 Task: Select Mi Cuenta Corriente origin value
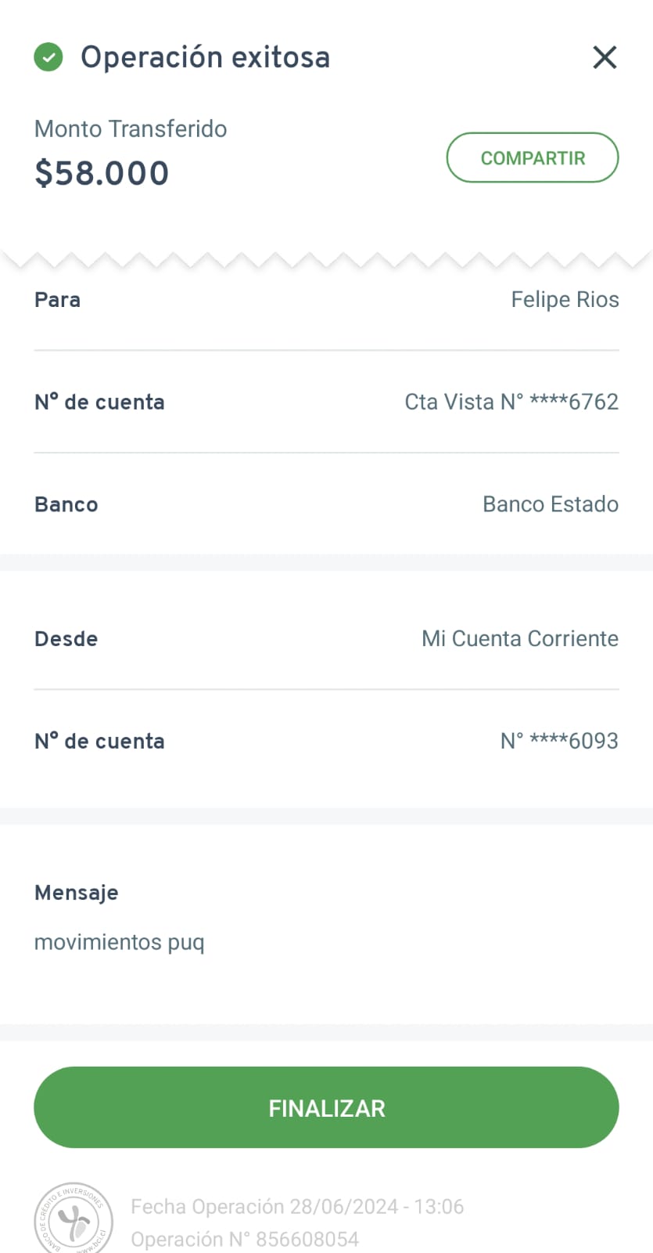pos(520,638)
